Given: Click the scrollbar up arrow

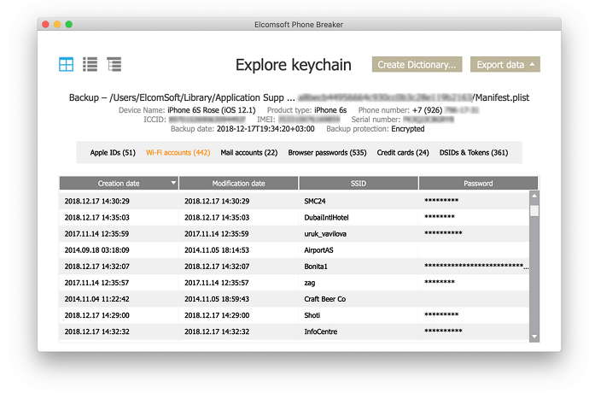Looking at the screenshot, I should pos(534,196).
